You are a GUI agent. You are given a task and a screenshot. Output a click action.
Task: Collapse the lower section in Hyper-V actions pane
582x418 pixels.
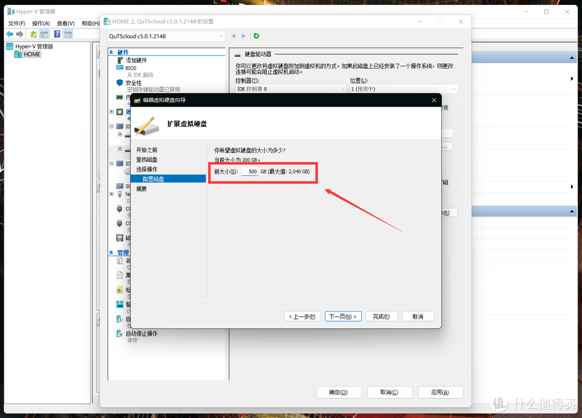pos(572,211)
